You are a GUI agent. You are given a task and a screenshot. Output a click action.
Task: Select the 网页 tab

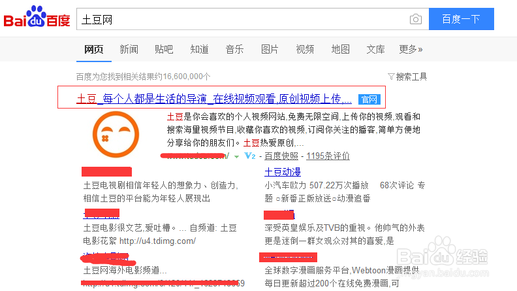point(93,50)
